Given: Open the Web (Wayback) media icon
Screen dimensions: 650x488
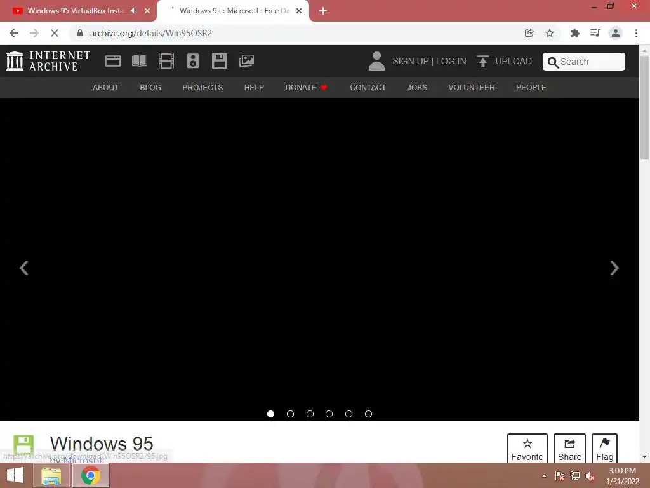Looking at the screenshot, I should [x=113, y=61].
